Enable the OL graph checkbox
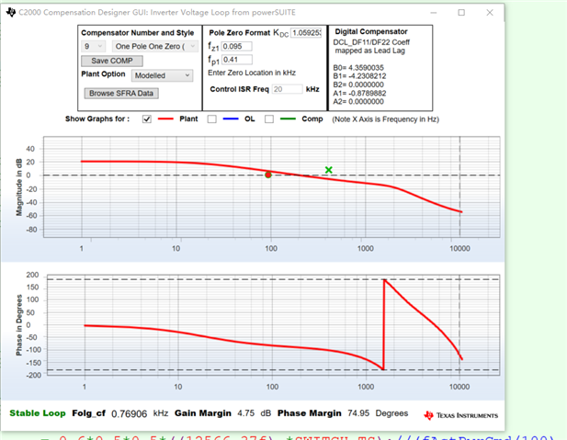The height and width of the screenshot is (440, 567). pos(212,118)
